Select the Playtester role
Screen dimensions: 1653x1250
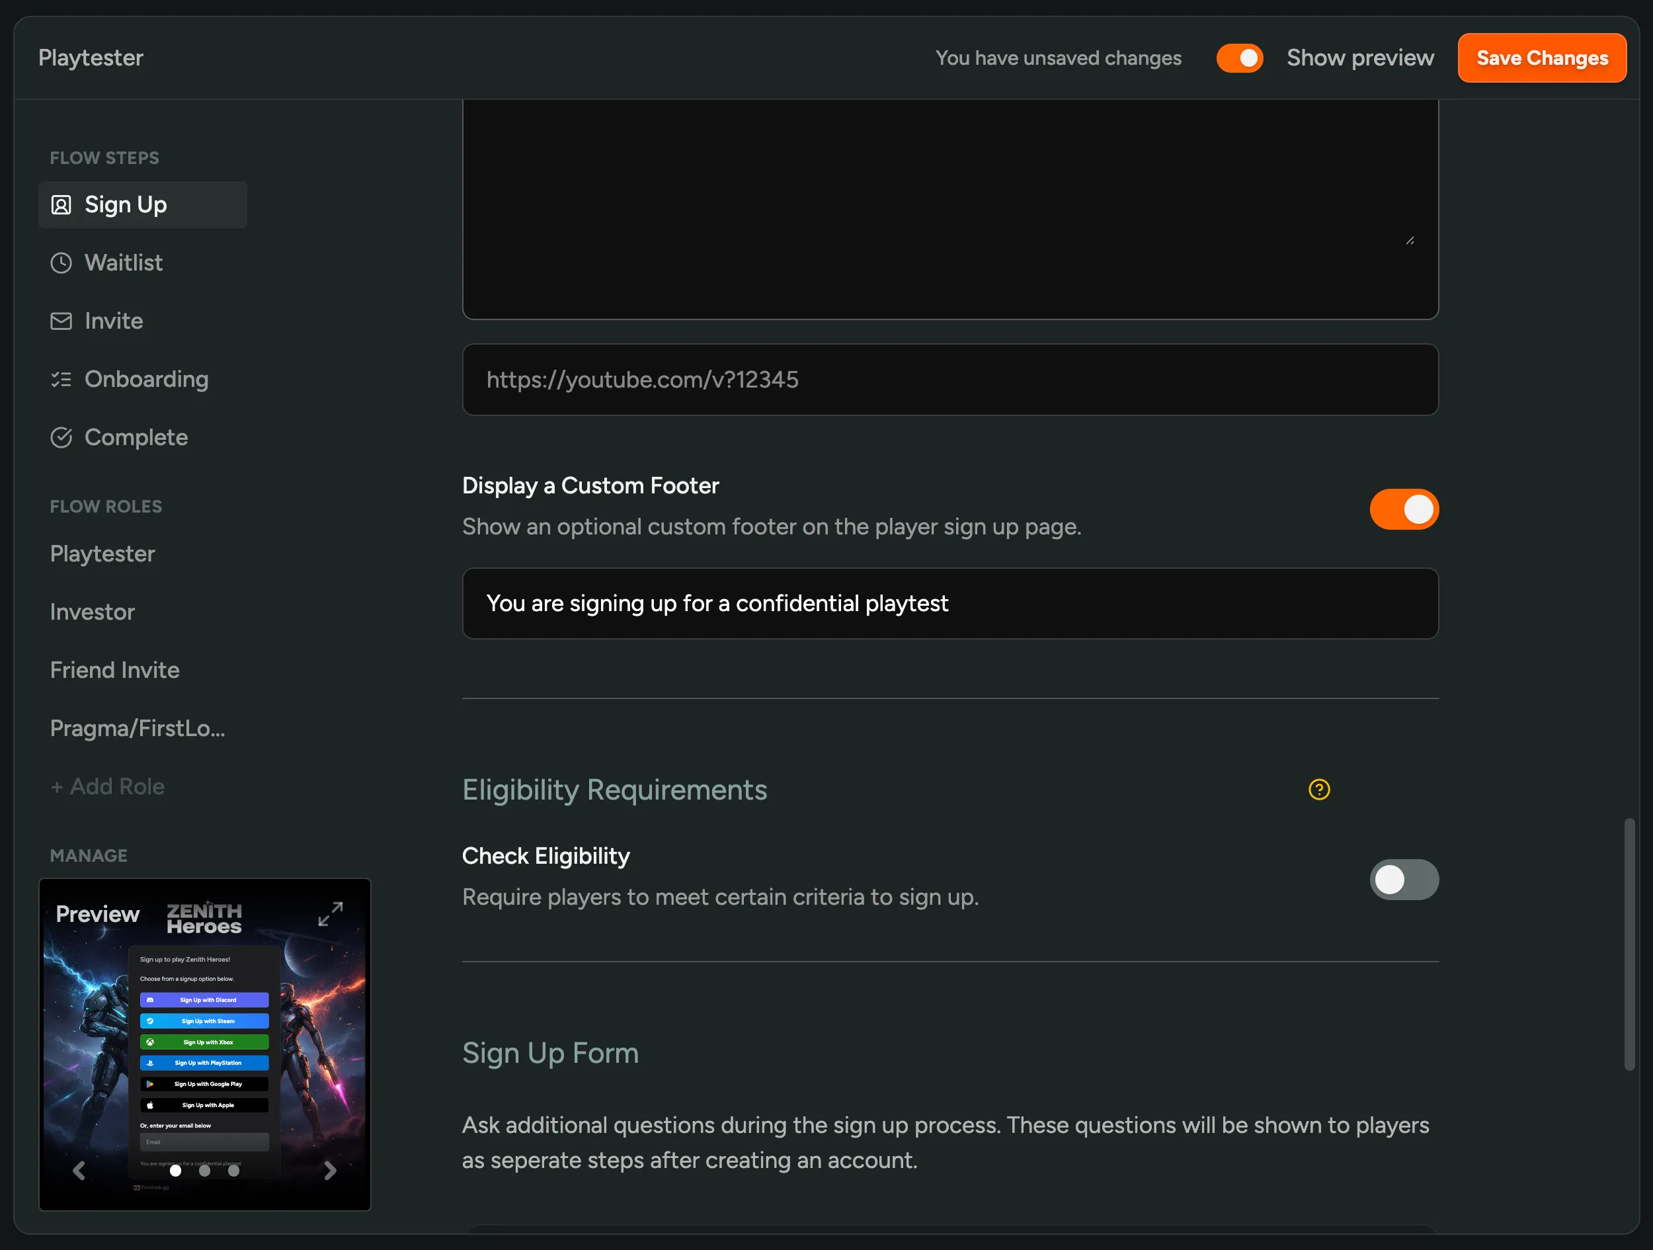(x=102, y=554)
